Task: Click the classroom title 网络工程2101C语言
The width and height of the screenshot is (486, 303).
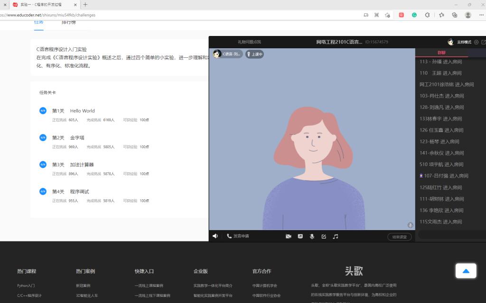Action: click(339, 42)
